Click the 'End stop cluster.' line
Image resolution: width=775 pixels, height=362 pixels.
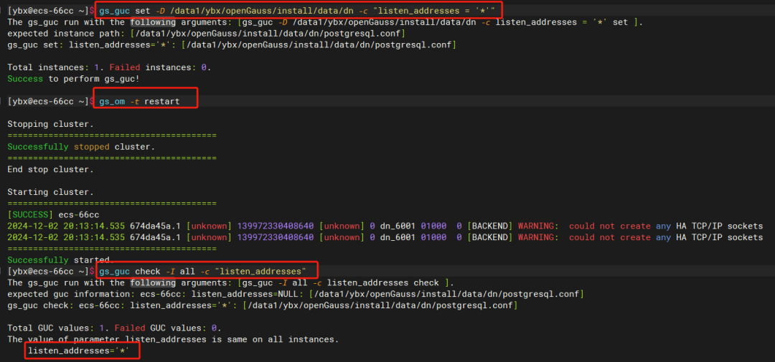50,169
